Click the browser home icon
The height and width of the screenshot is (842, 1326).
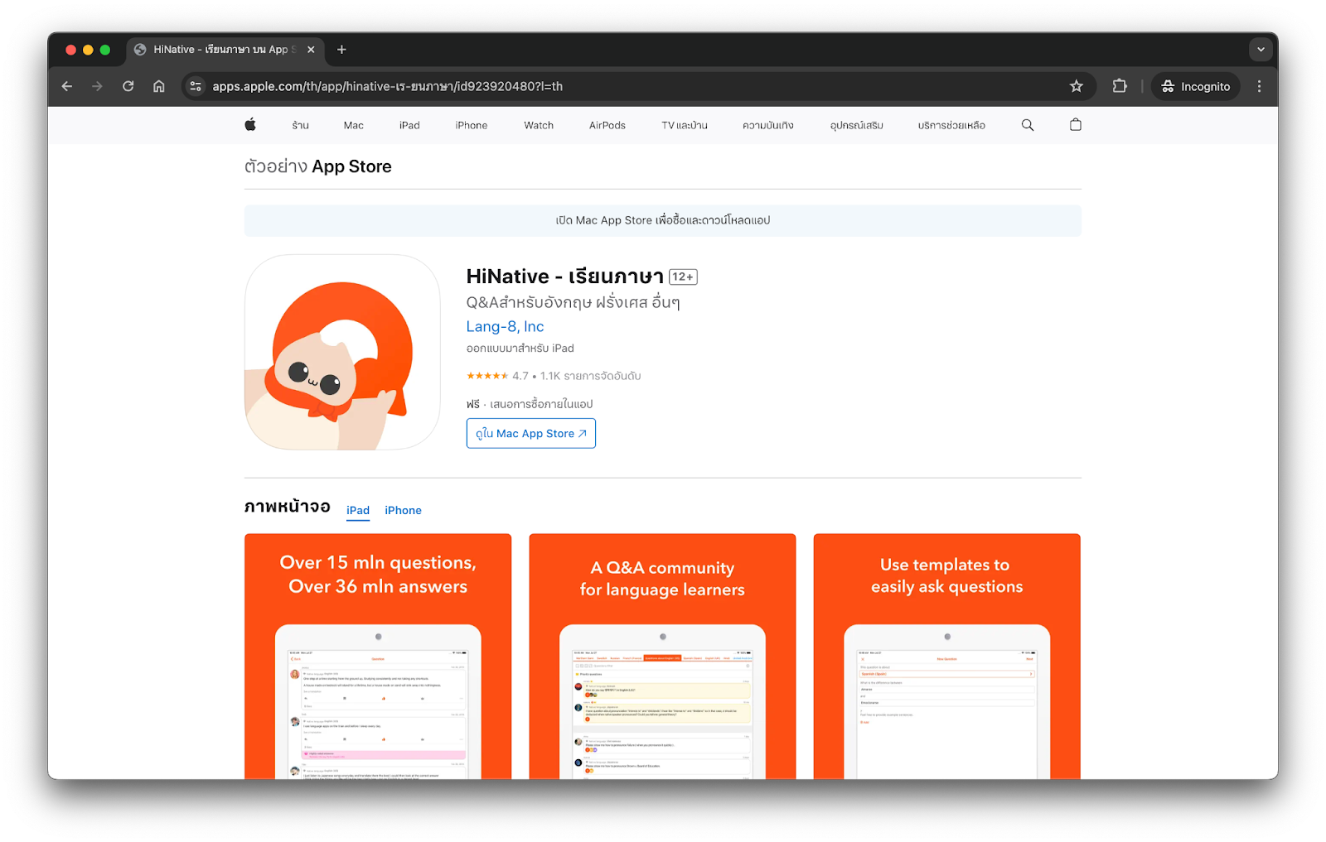coord(159,86)
